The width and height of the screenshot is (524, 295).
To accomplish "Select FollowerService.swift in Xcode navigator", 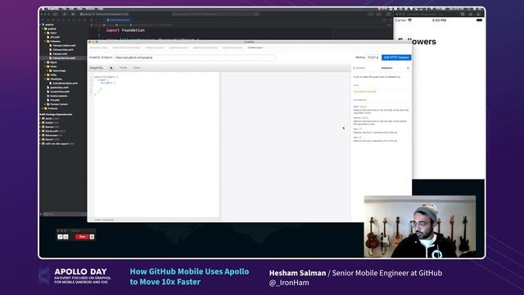I will click(64, 58).
